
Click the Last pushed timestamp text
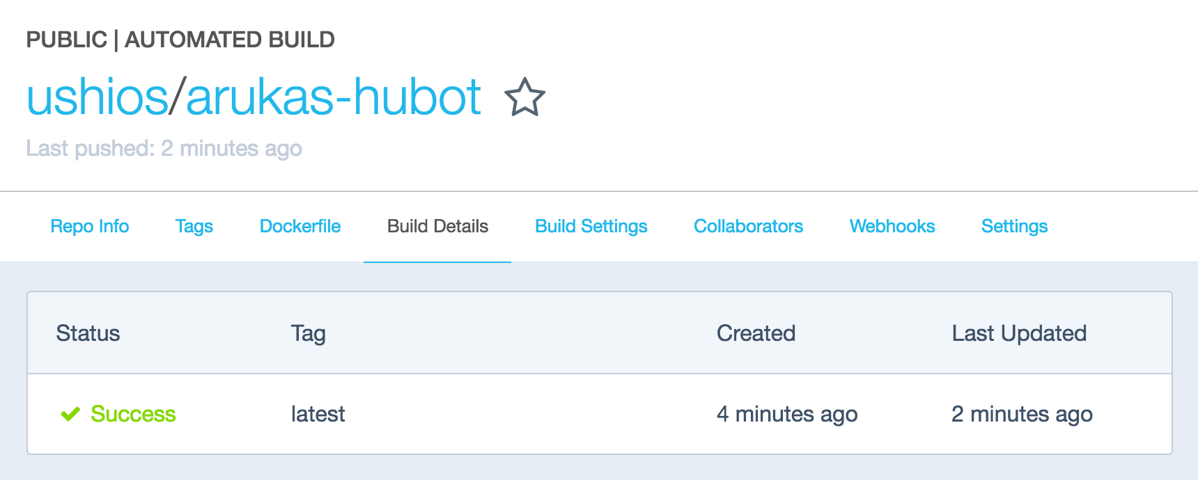click(x=164, y=148)
